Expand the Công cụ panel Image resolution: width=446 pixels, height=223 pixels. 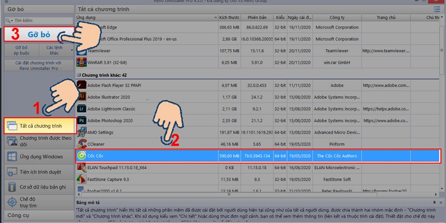pyautogui.click(x=39, y=215)
